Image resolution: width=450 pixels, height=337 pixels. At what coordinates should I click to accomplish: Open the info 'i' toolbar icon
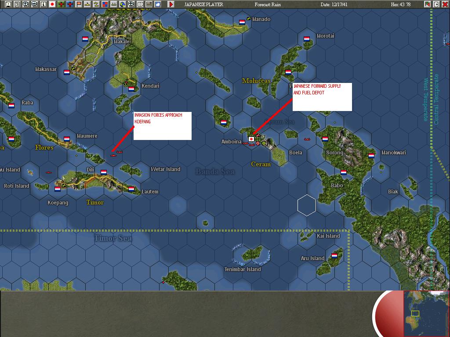(x=44, y=4)
